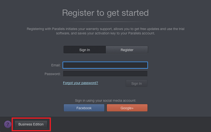Choose the orange Google+ login option
This screenshot has height=132, width=211.
127,108
